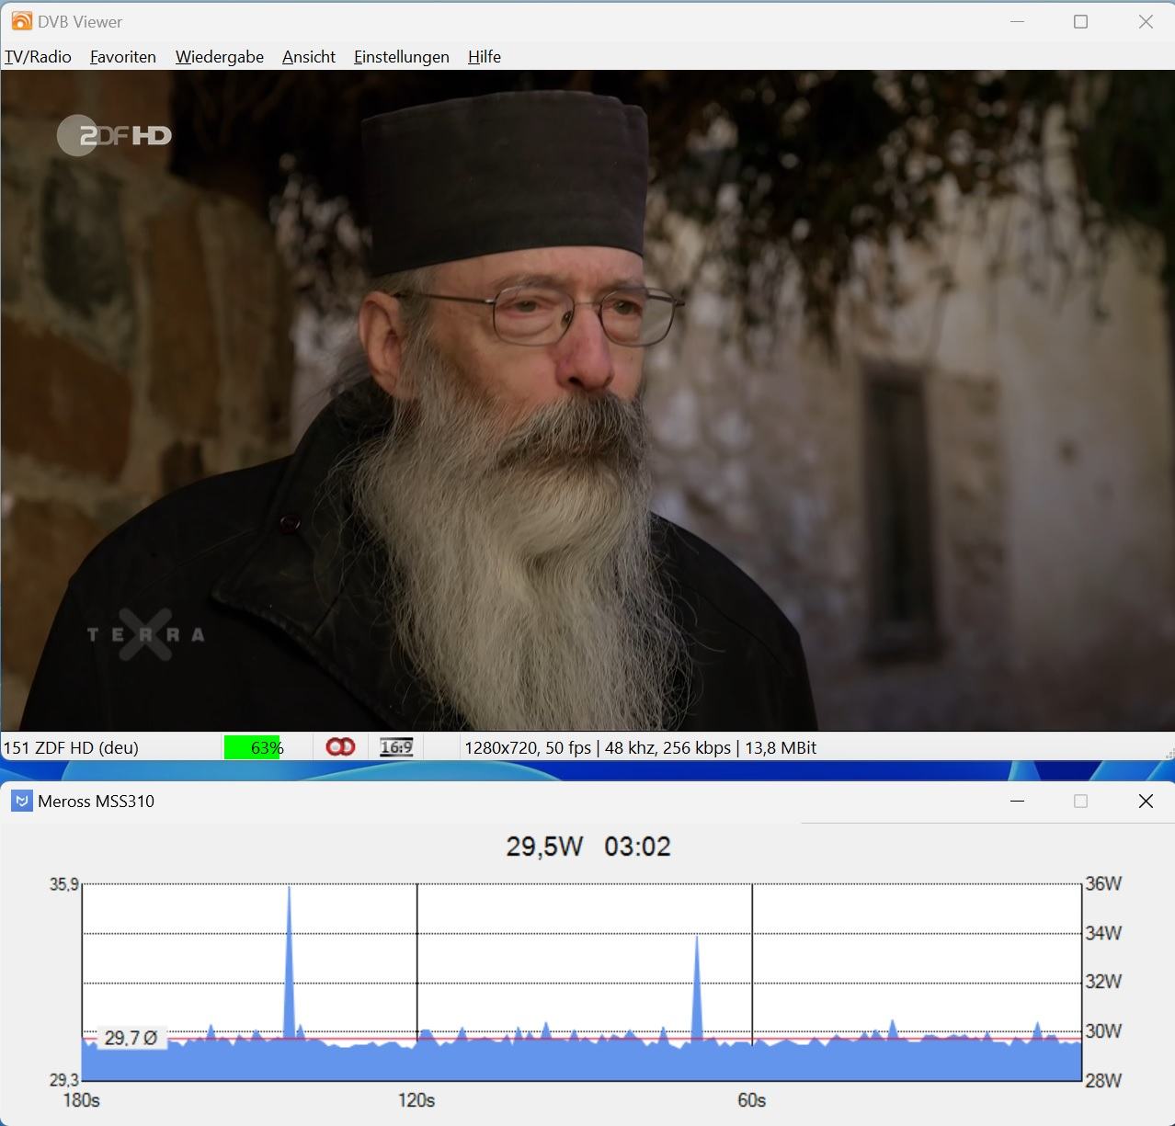
Task: Open the TV/Radio menu
Action: point(38,57)
